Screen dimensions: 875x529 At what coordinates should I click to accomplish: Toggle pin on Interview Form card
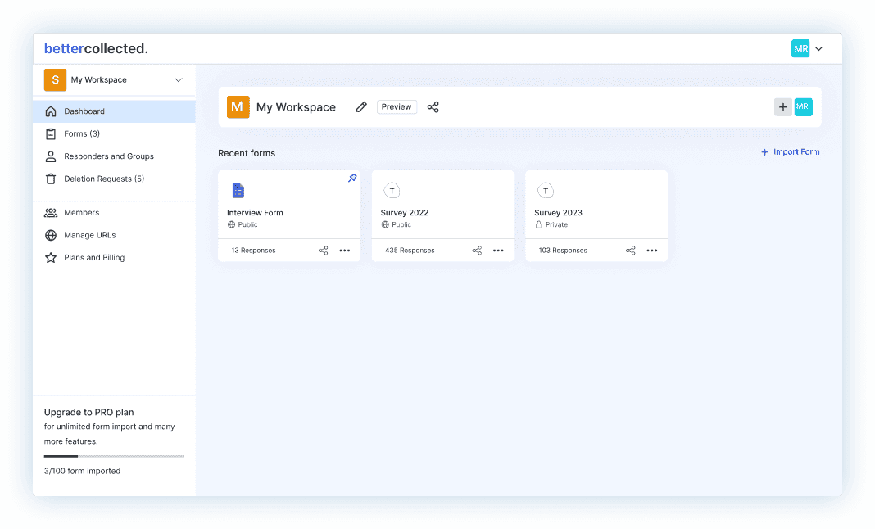[x=352, y=178]
